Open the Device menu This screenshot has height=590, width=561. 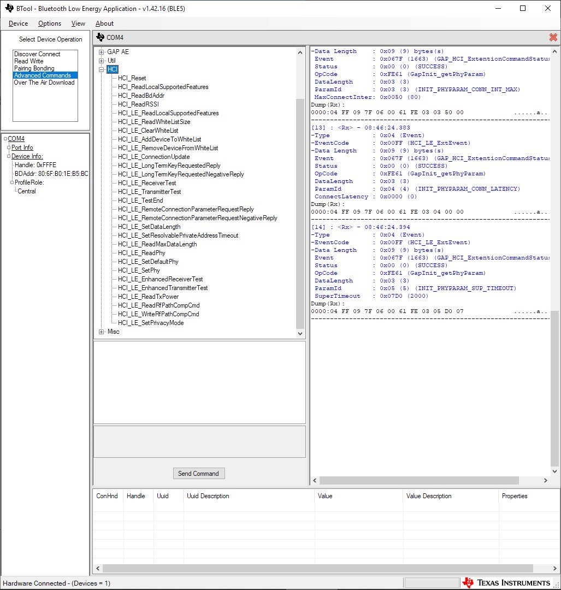(18, 23)
